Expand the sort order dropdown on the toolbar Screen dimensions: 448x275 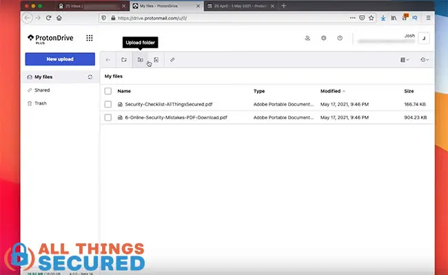click(x=425, y=60)
